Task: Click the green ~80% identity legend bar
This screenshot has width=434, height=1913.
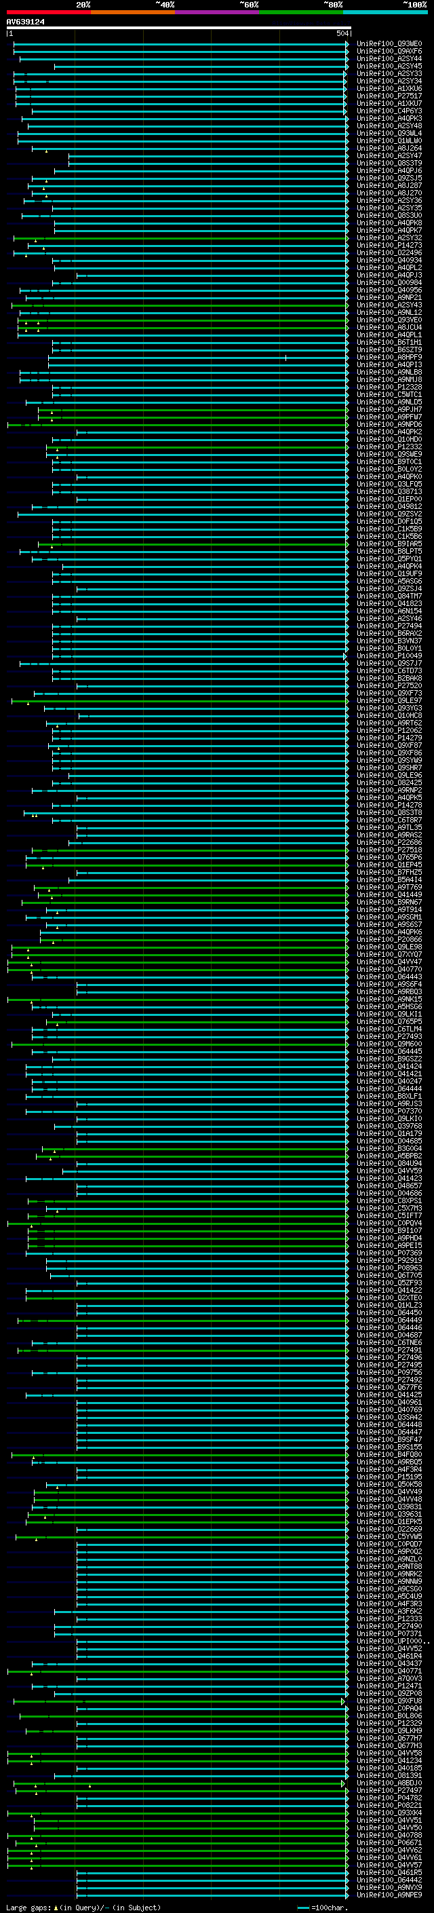Action: pyautogui.click(x=301, y=12)
